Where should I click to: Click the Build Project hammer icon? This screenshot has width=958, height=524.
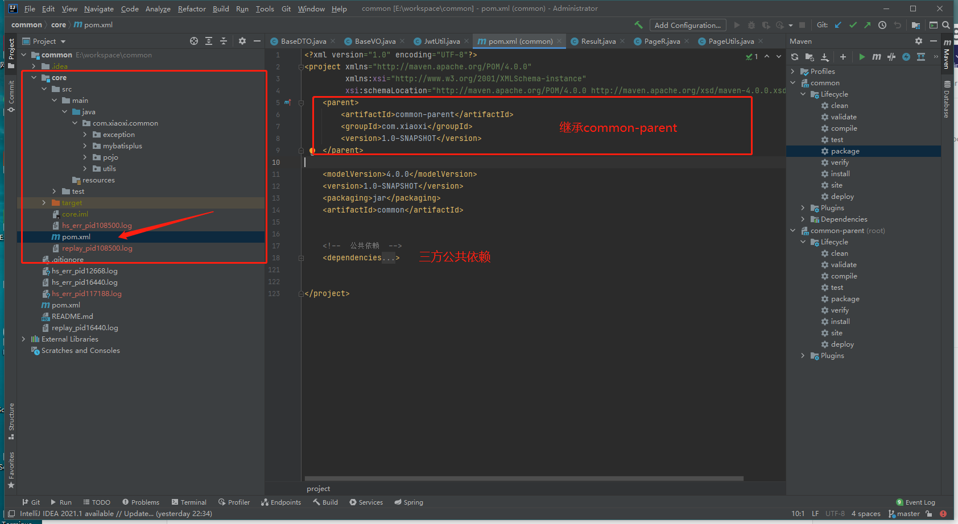click(638, 25)
